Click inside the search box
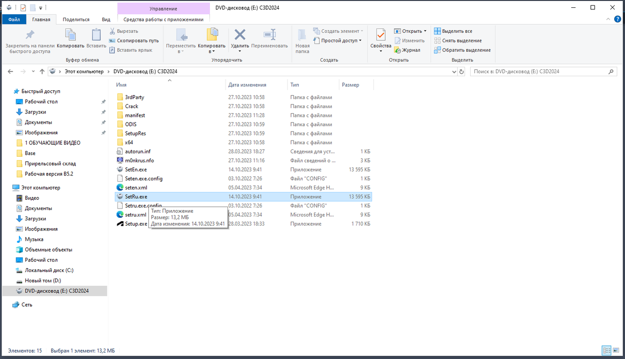 click(537, 71)
